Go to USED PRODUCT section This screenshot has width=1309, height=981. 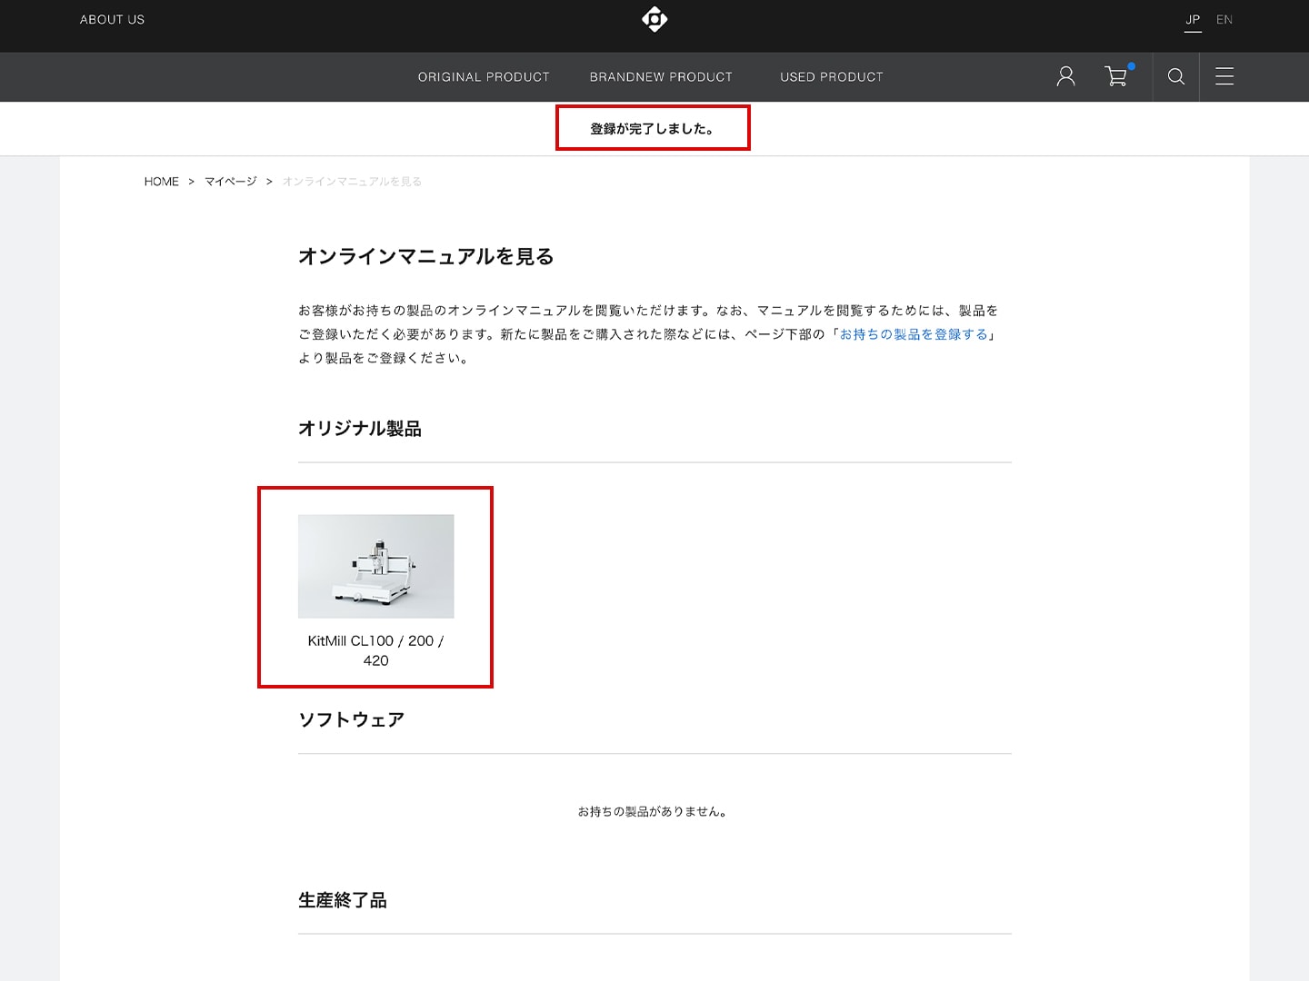click(x=832, y=77)
